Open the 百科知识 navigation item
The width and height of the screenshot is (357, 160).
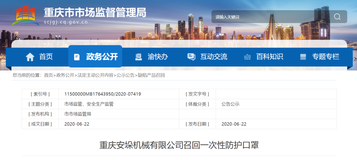pos(269,57)
